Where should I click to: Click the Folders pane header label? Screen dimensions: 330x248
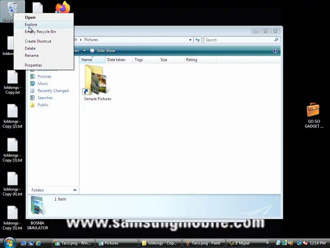[x=38, y=190]
